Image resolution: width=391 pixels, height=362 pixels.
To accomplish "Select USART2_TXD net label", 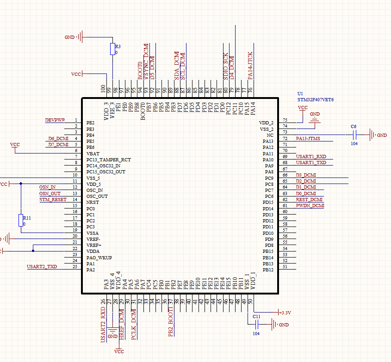I will [42, 267].
